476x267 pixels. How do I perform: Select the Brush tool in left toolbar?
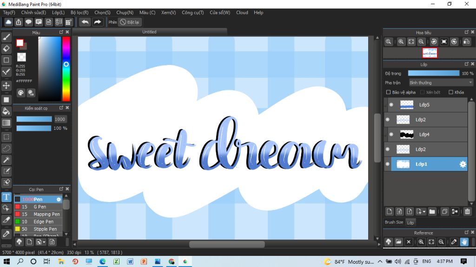pyautogui.click(x=7, y=37)
